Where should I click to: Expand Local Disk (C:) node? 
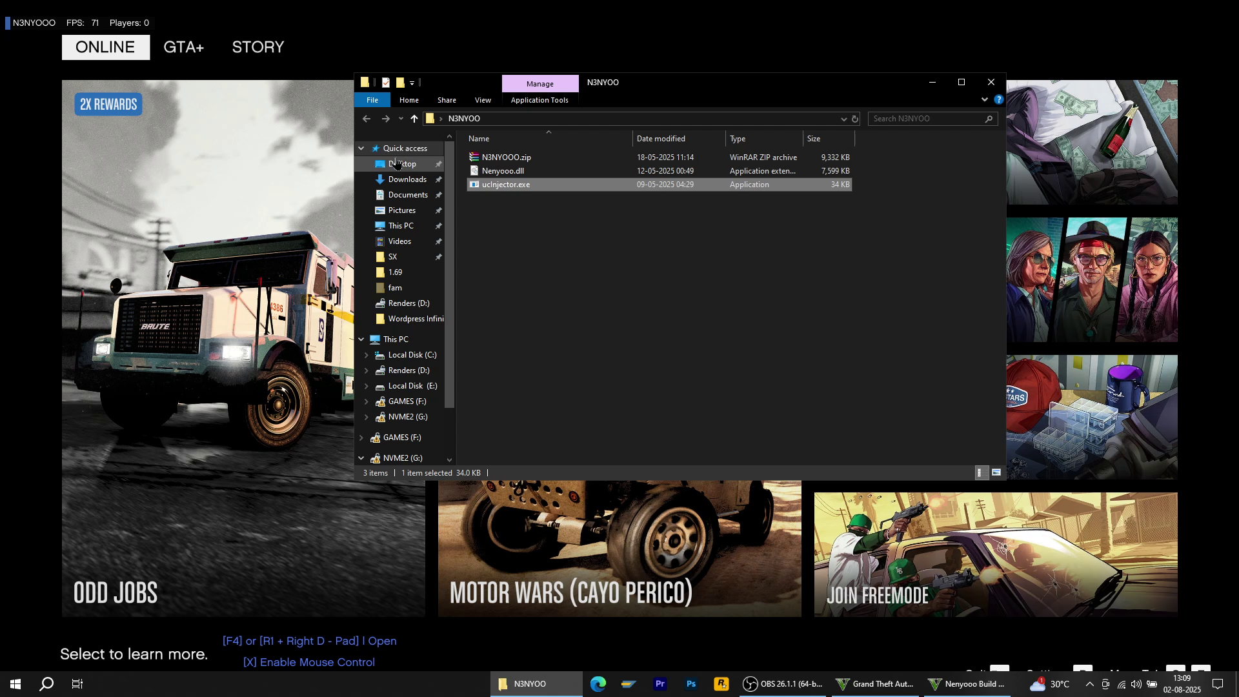(x=367, y=355)
